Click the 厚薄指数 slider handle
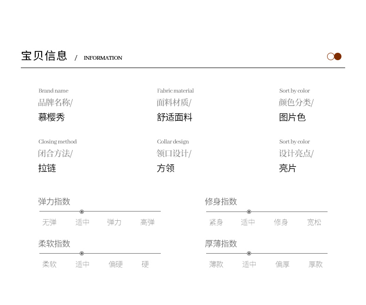The image size is (366, 305). (x=249, y=253)
